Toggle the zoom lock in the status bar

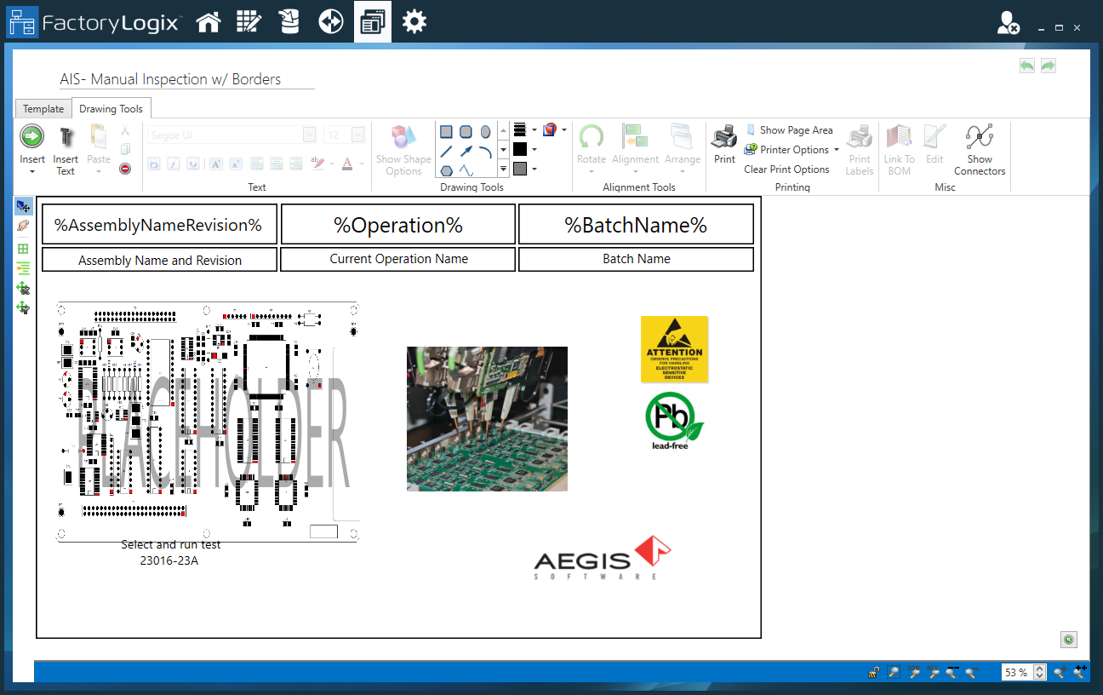875,672
